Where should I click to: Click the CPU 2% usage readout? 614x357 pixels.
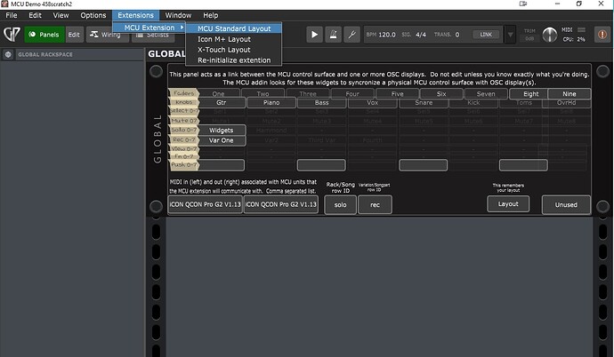click(x=574, y=39)
